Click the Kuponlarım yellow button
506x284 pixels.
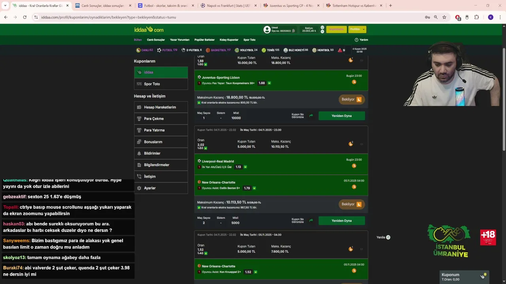(x=336, y=29)
